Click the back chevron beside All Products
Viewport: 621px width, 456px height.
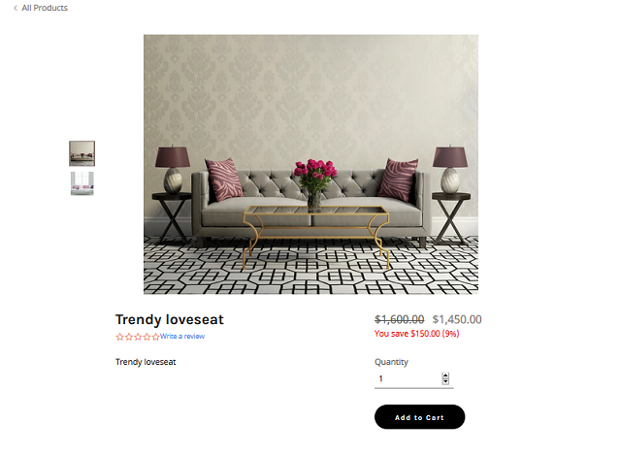pos(16,8)
